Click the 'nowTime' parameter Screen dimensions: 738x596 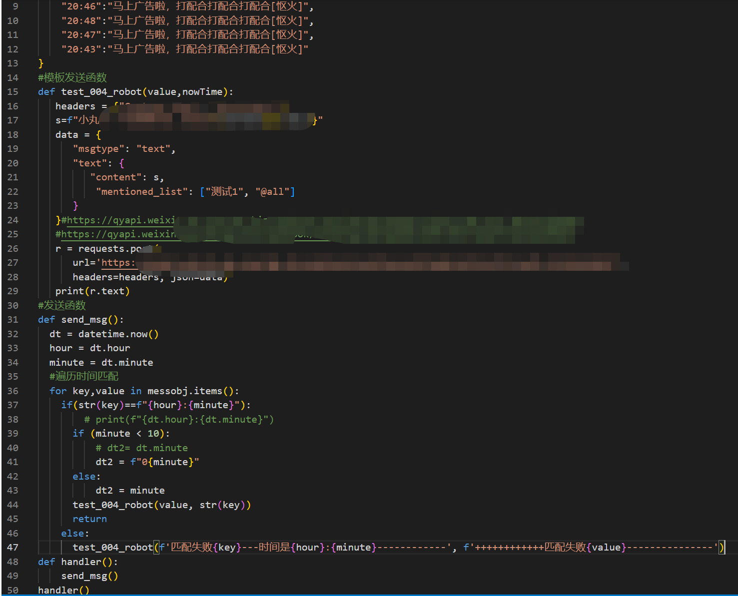(202, 92)
